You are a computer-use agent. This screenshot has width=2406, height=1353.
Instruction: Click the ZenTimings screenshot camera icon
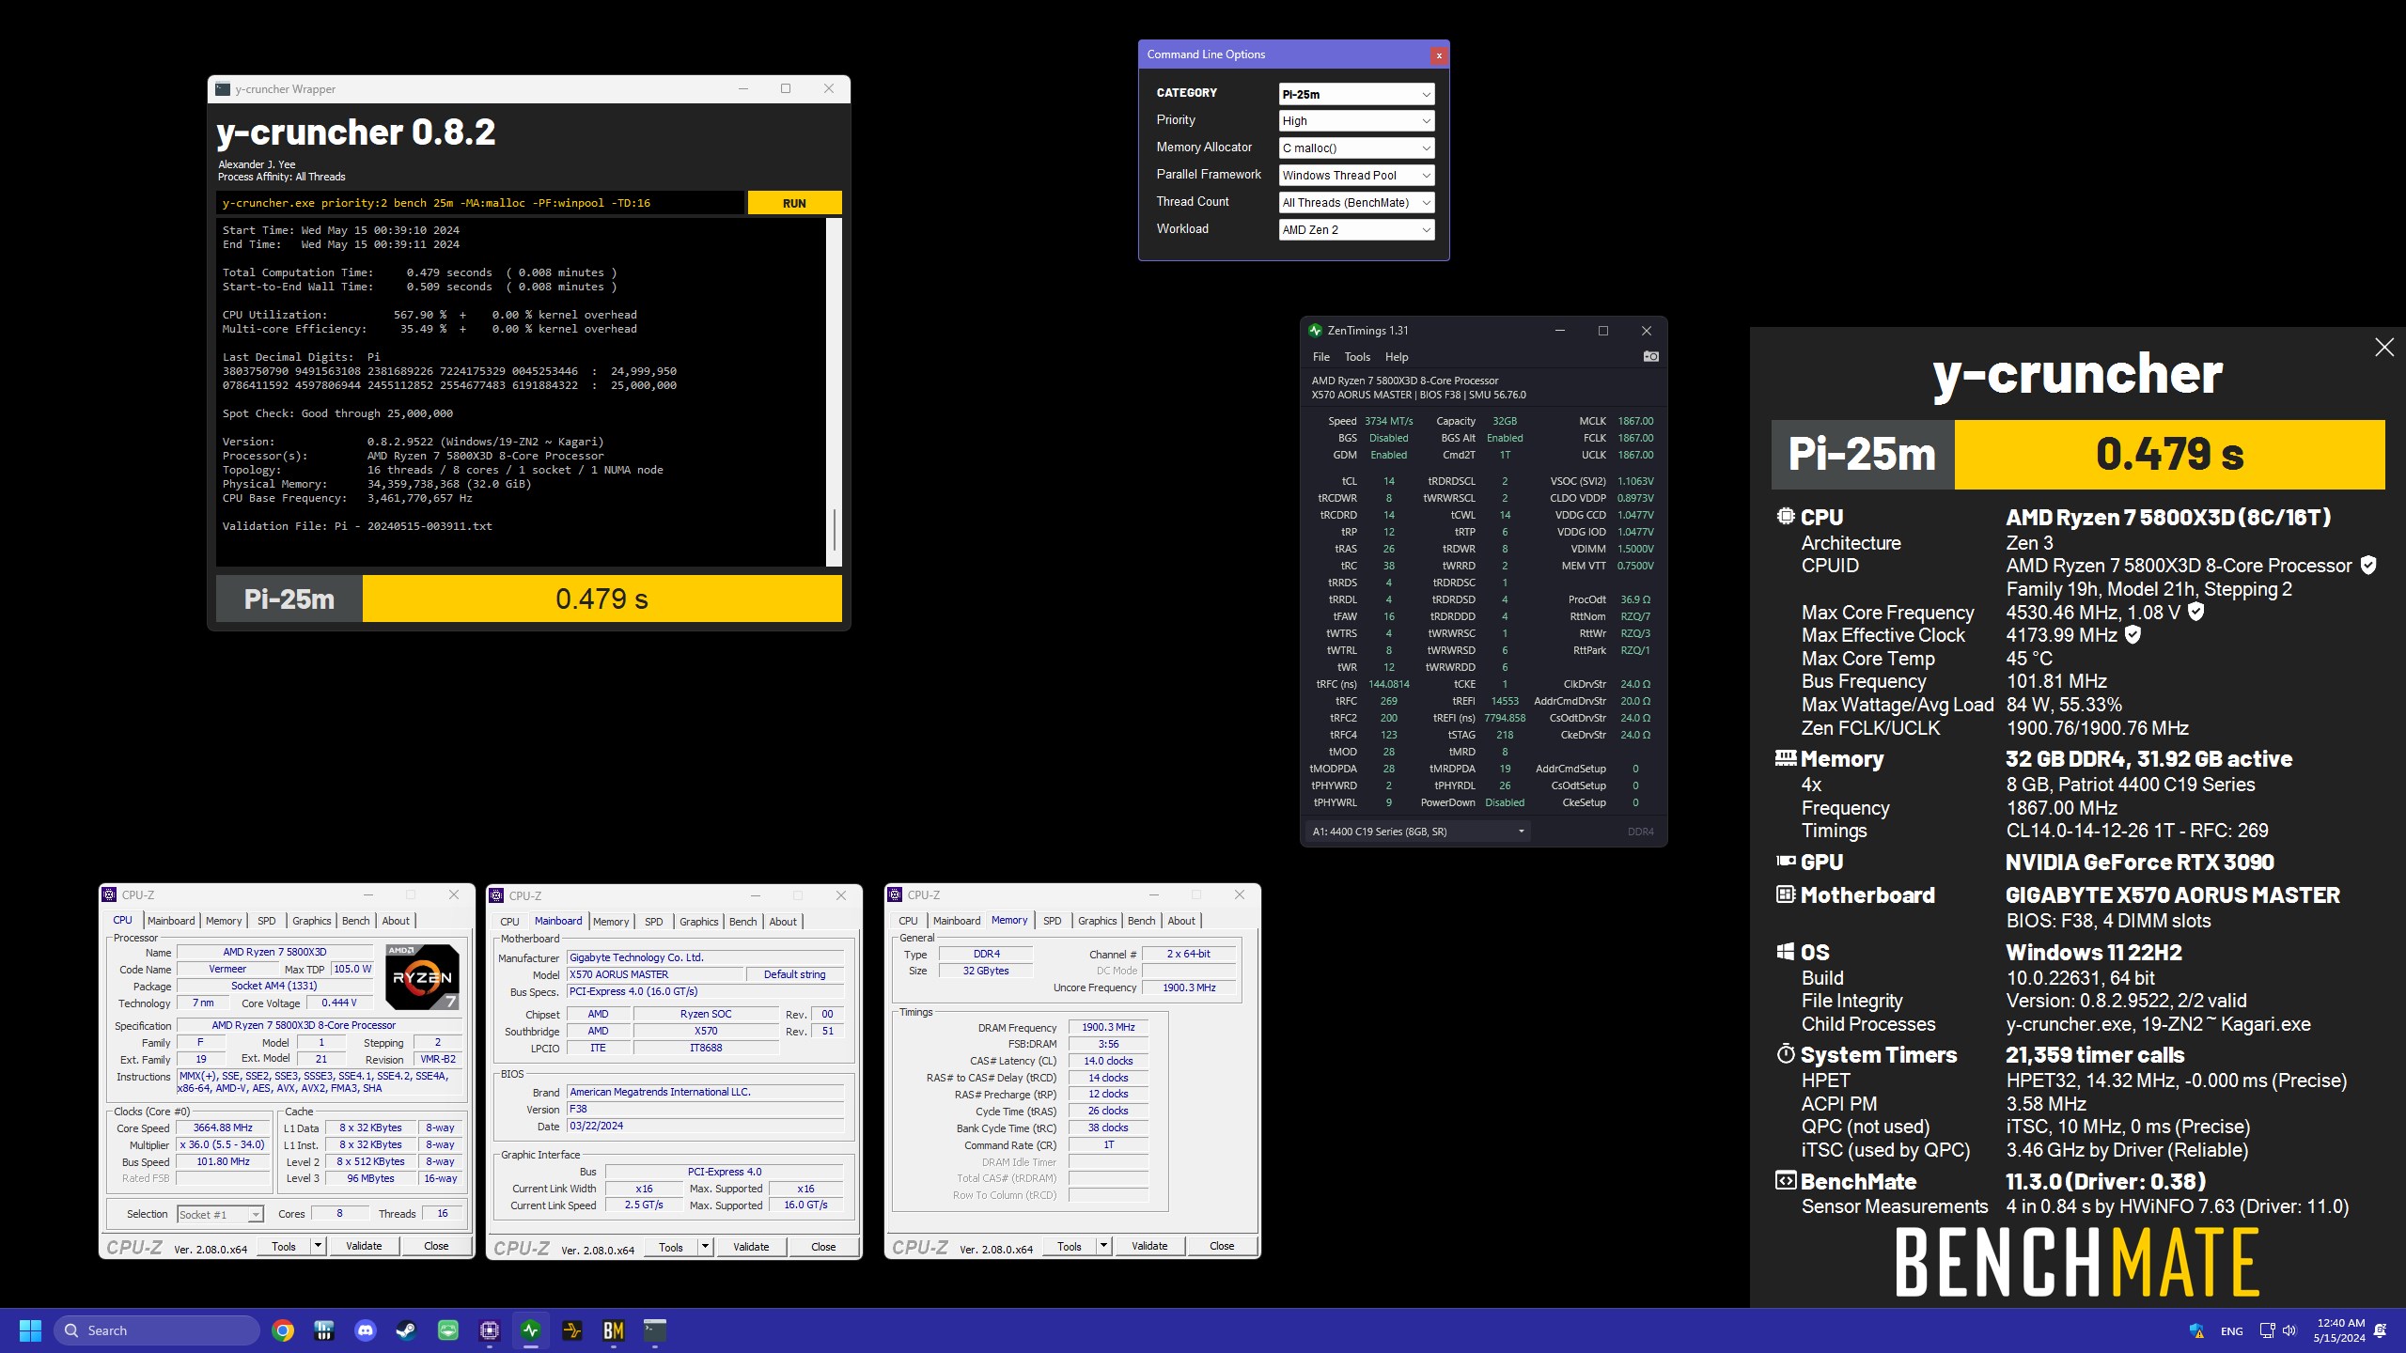coord(1650,357)
